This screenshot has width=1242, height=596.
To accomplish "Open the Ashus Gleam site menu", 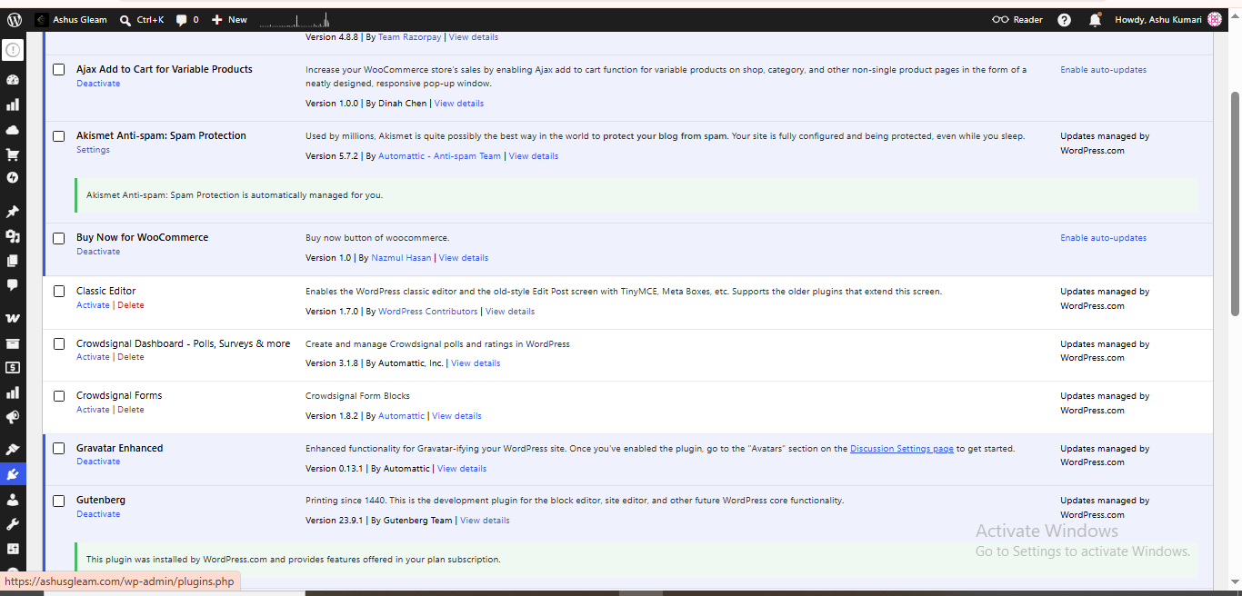I will coord(72,19).
